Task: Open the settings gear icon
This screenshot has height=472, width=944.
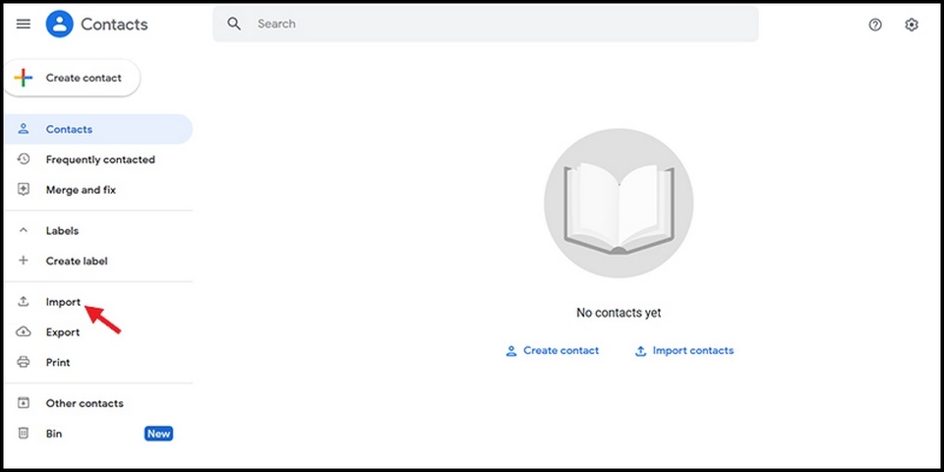Action: click(912, 25)
